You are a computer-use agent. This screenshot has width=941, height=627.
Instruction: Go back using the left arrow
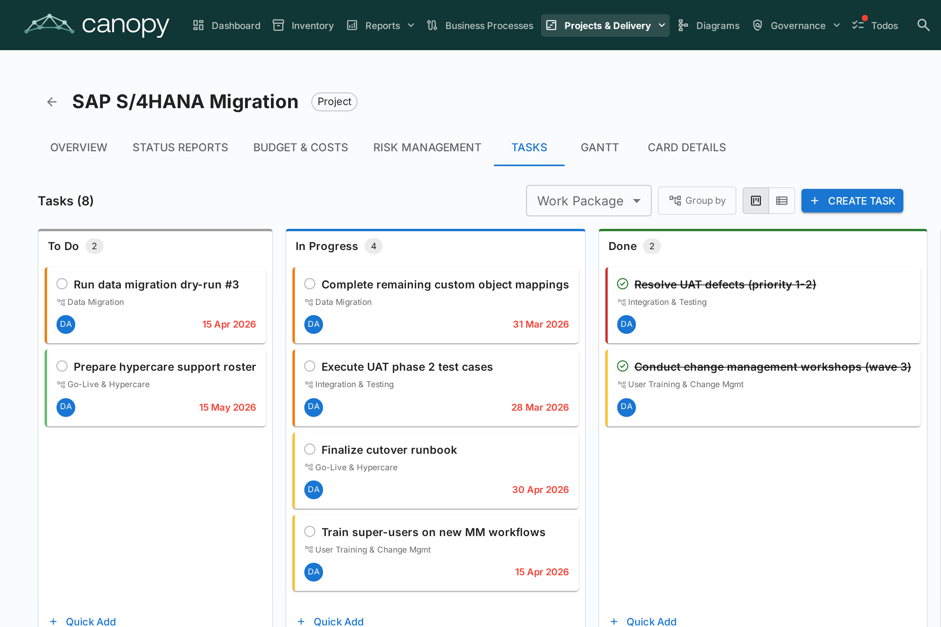click(52, 102)
